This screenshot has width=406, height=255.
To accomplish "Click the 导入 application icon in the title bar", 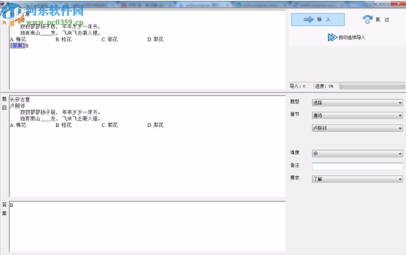I will [x=3, y=3].
